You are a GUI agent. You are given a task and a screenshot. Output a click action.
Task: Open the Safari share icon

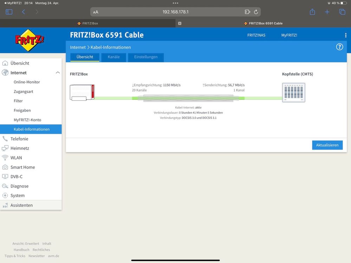(312, 12)
